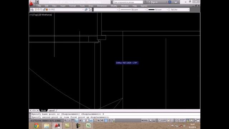Toggle Quick Properties in status bar
Viewport: 229px width, 129px height.
pyautogui.click(x=110, y=120)
